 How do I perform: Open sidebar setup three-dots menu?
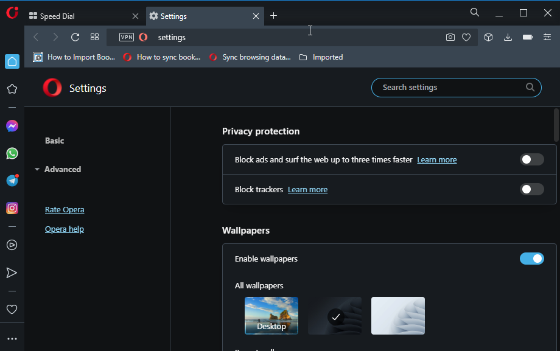(12, 339)
